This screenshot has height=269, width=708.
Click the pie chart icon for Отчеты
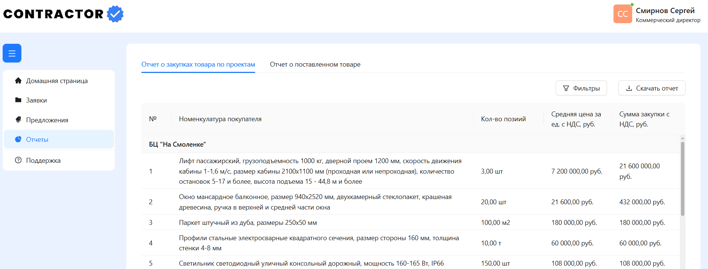point(18,139)
